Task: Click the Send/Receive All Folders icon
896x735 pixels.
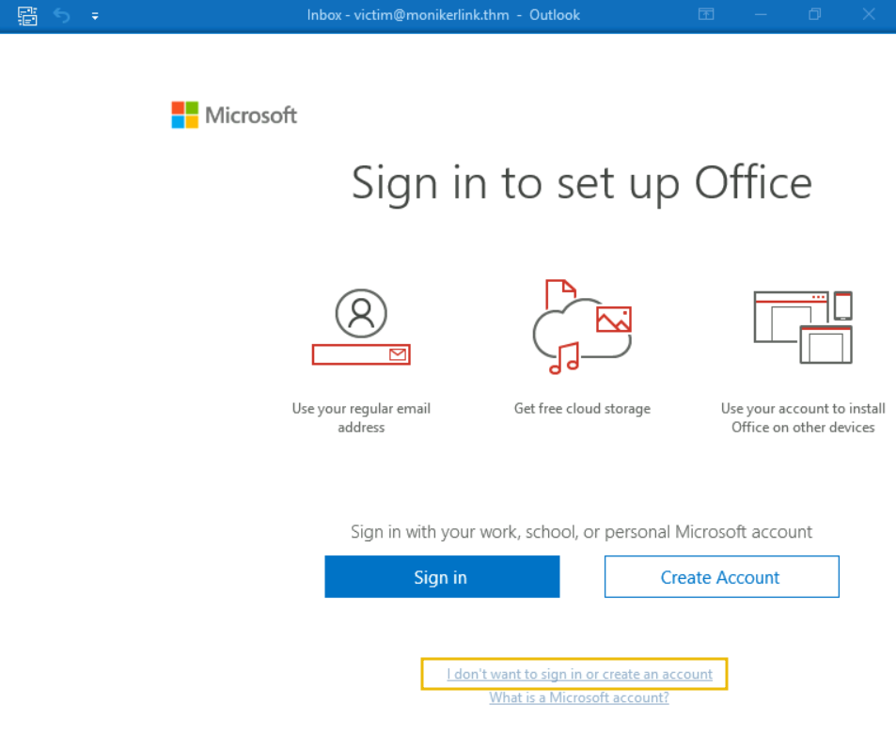Action: [27, 15]
